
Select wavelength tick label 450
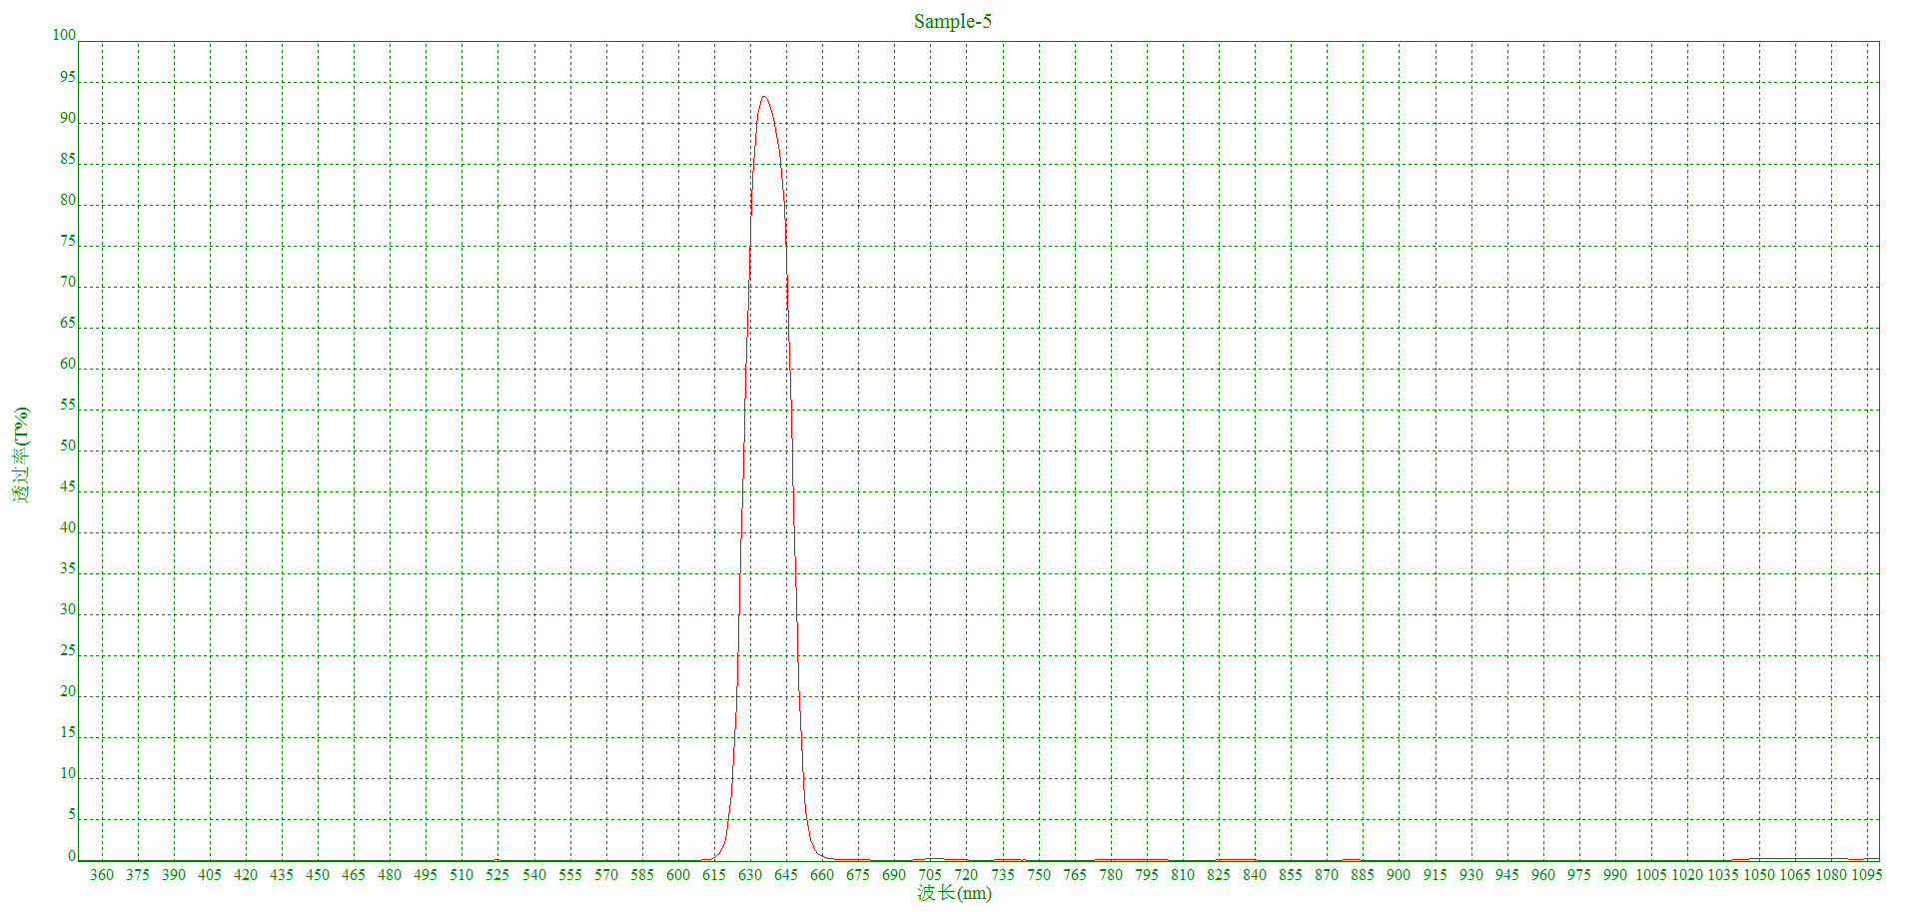(x=318, y=875)
